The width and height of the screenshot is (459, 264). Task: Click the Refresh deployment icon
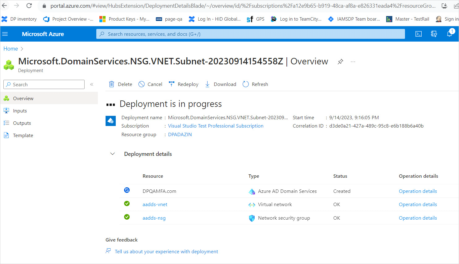click(245, 84)
